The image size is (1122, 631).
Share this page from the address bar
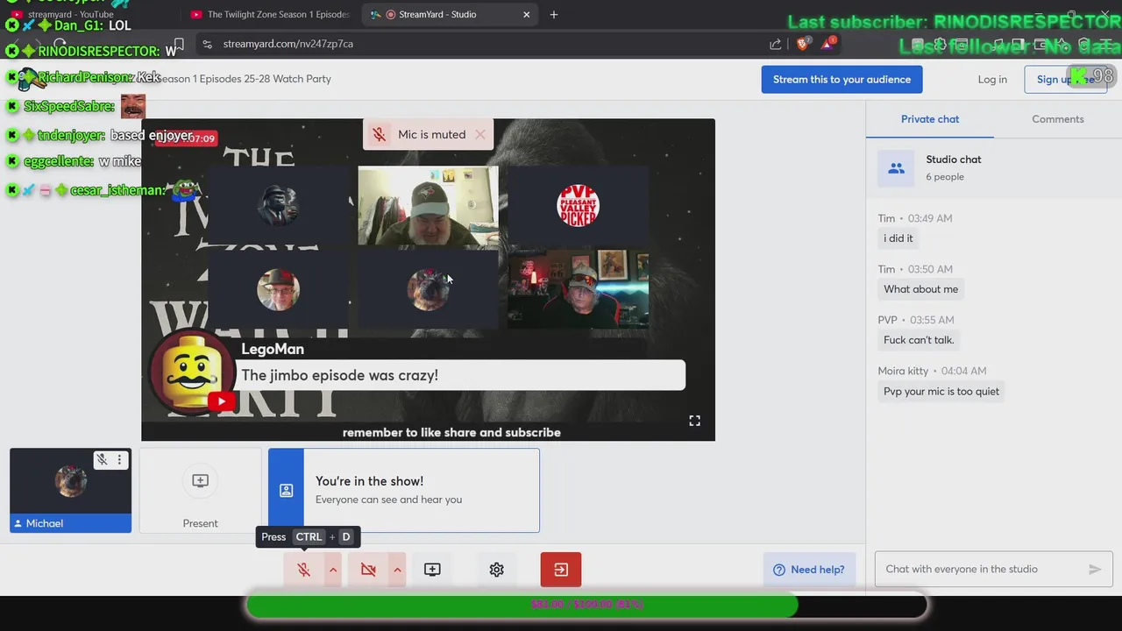click(776, 44)
